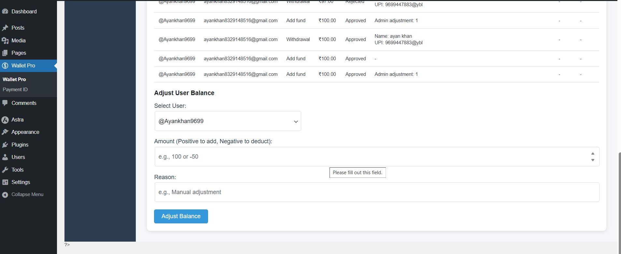Screen dimensions: 621x254
Task: Click the Astra theme logo icon
Action: click(5, 120)
